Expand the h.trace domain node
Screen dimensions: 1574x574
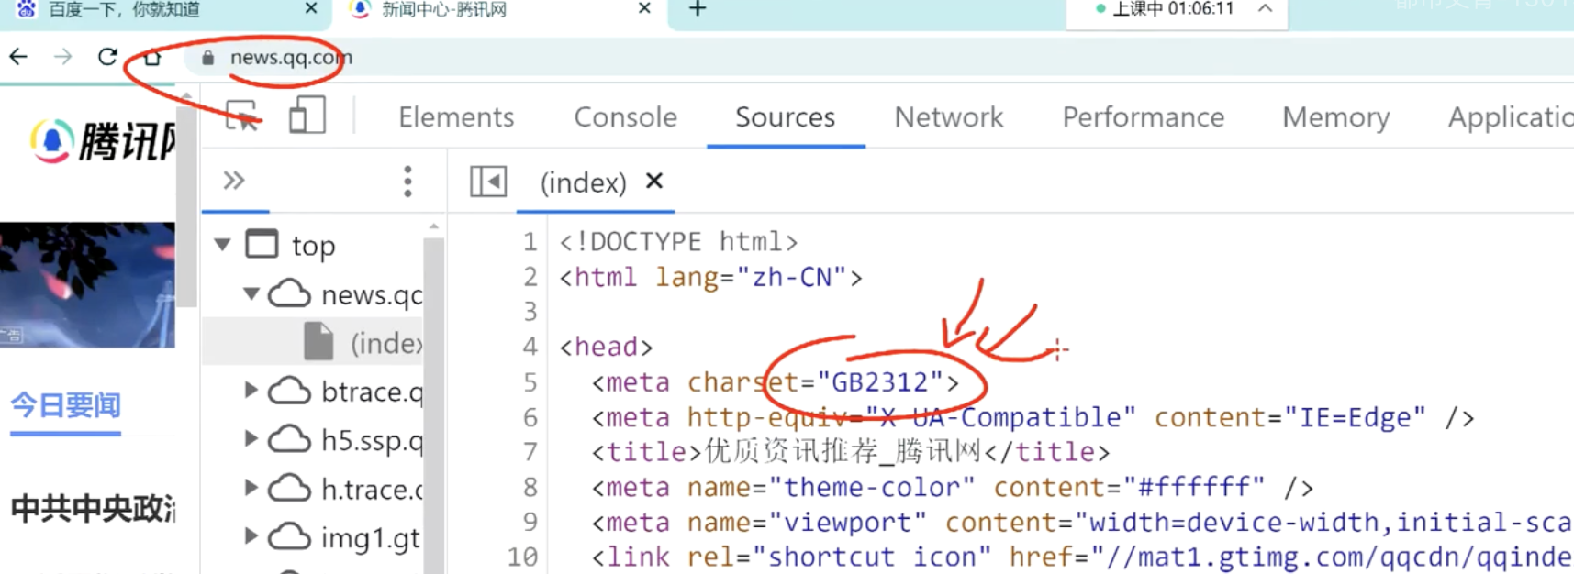pyautogui.click(x=251, y=487)
